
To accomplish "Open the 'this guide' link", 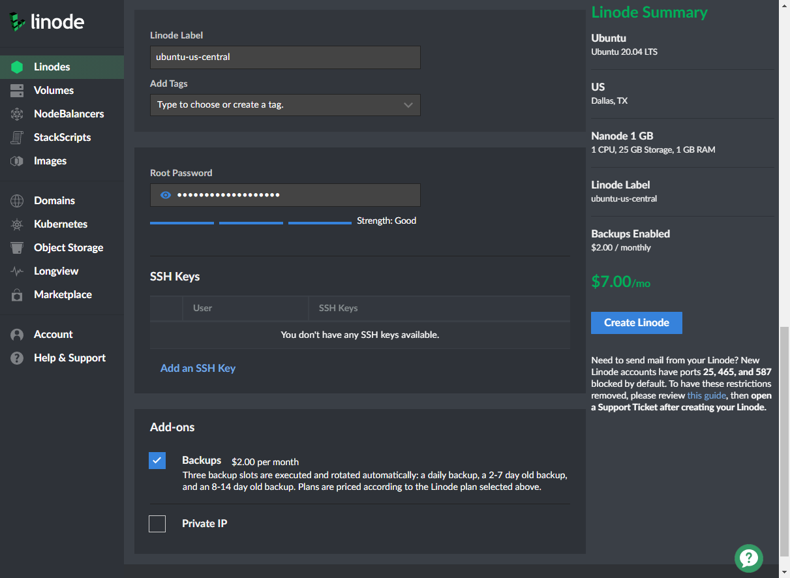I will [x=706, y=395].
